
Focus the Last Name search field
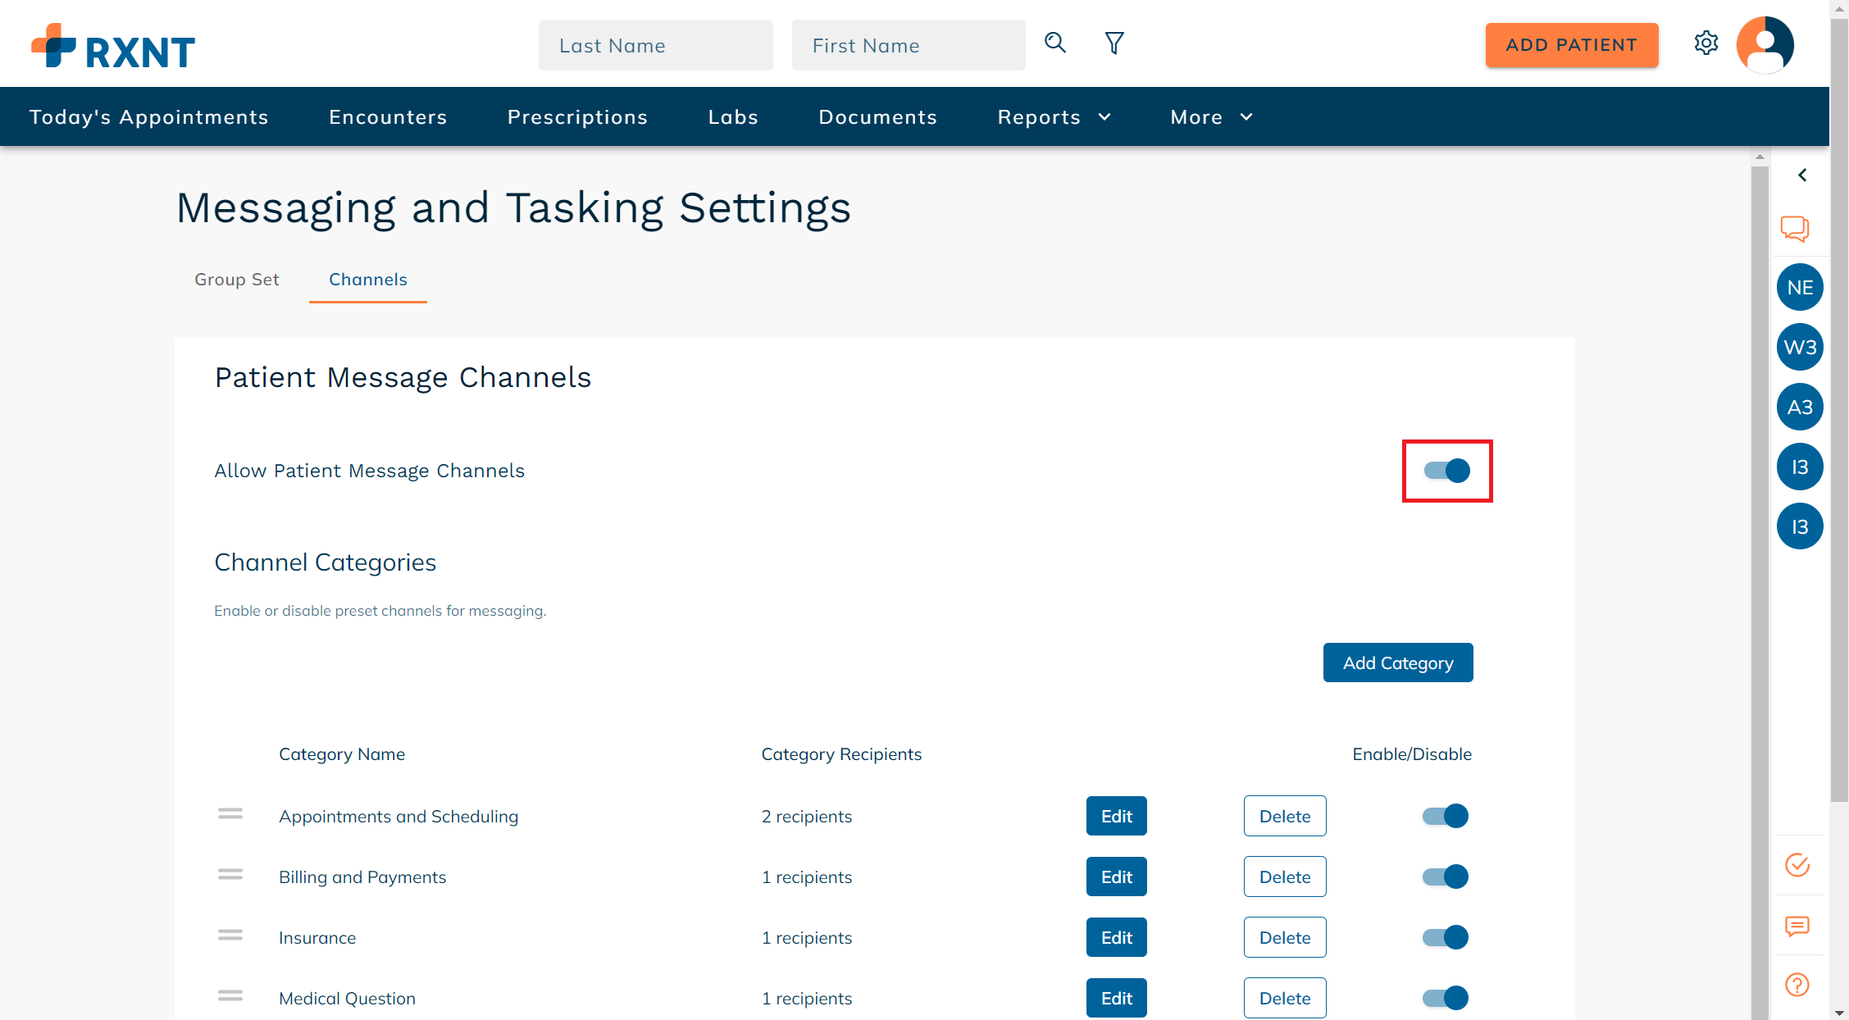[656, 45]
